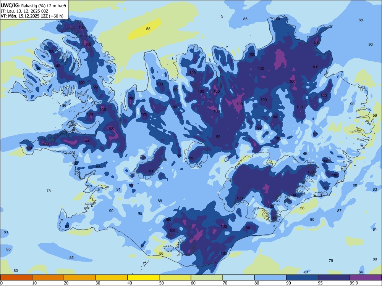Viewport: 382px width, 286px height.
Task: Pick the 20–30 amber legend segment
Action: (x=80, y=278)
